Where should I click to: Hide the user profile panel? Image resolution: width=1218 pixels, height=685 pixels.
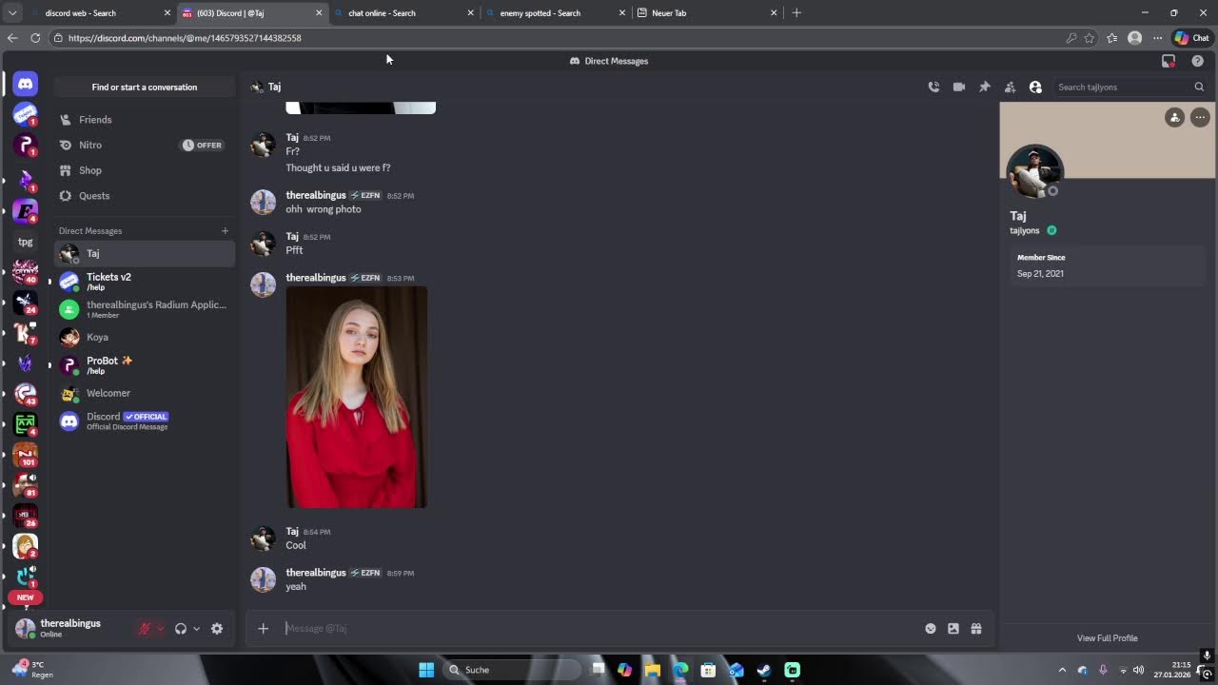1035,87
